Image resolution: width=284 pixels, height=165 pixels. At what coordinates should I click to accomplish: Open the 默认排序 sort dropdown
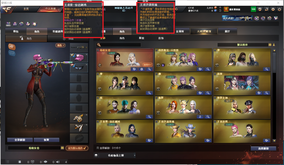(x=270, y=45)
